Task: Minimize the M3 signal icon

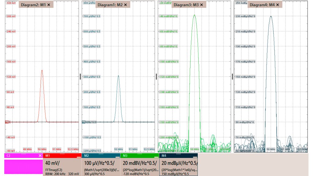Action: click(156, 157)
